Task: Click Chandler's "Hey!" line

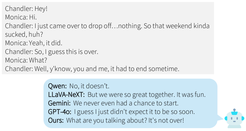Action: point(26,9)
